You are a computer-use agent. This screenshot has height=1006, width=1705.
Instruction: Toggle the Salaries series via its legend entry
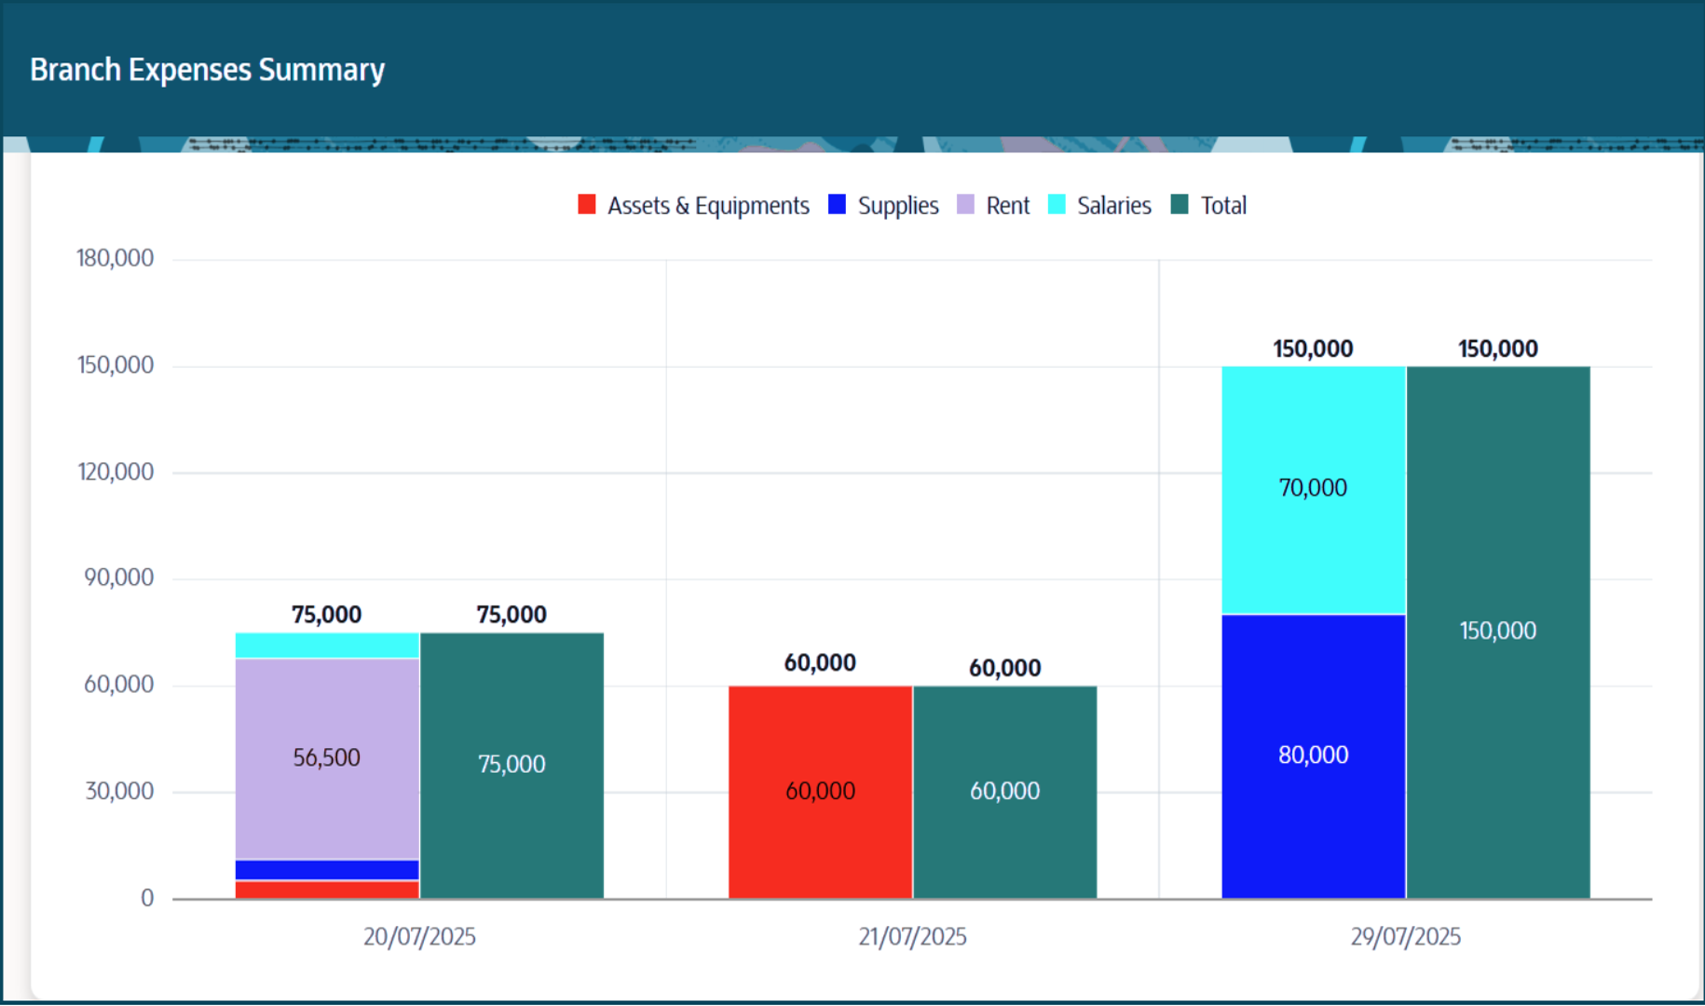point(1114,204)
